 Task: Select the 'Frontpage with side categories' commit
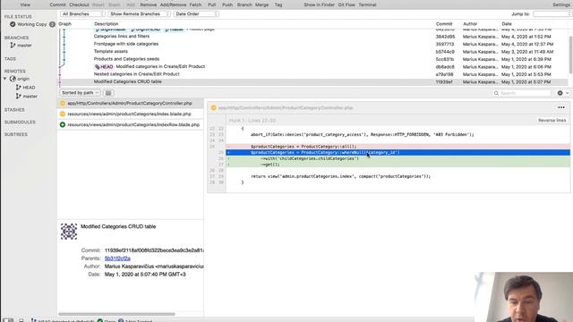pyautogui.click(x=314, y=44)
